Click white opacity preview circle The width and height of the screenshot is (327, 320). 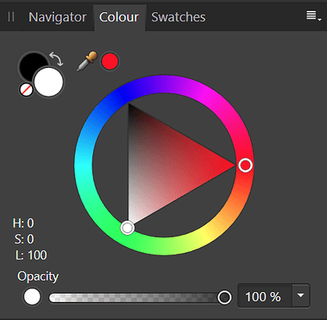point(32,297)
